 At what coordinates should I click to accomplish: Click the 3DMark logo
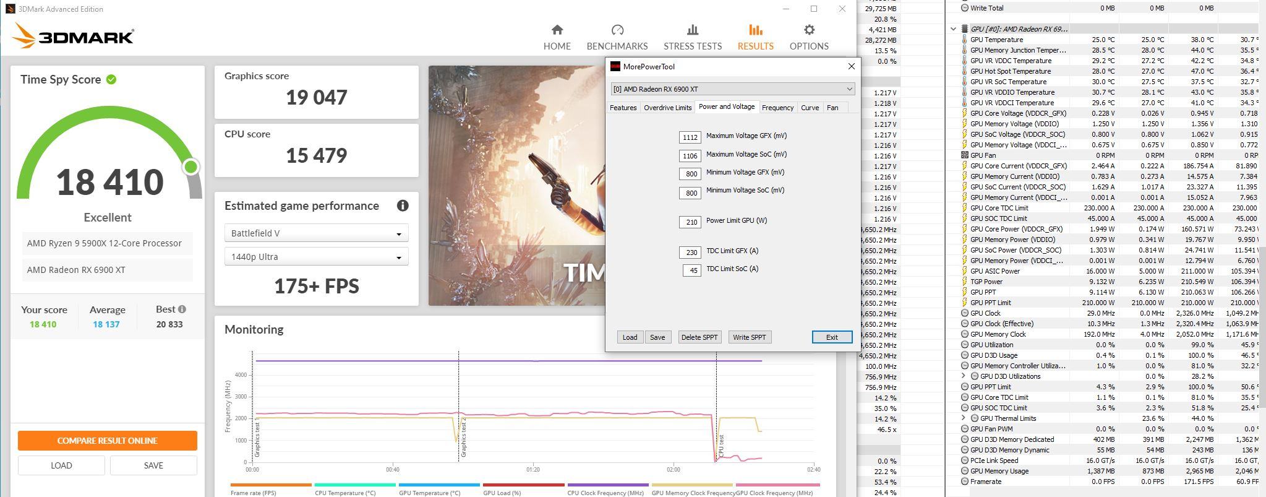[x=73, y=36]
